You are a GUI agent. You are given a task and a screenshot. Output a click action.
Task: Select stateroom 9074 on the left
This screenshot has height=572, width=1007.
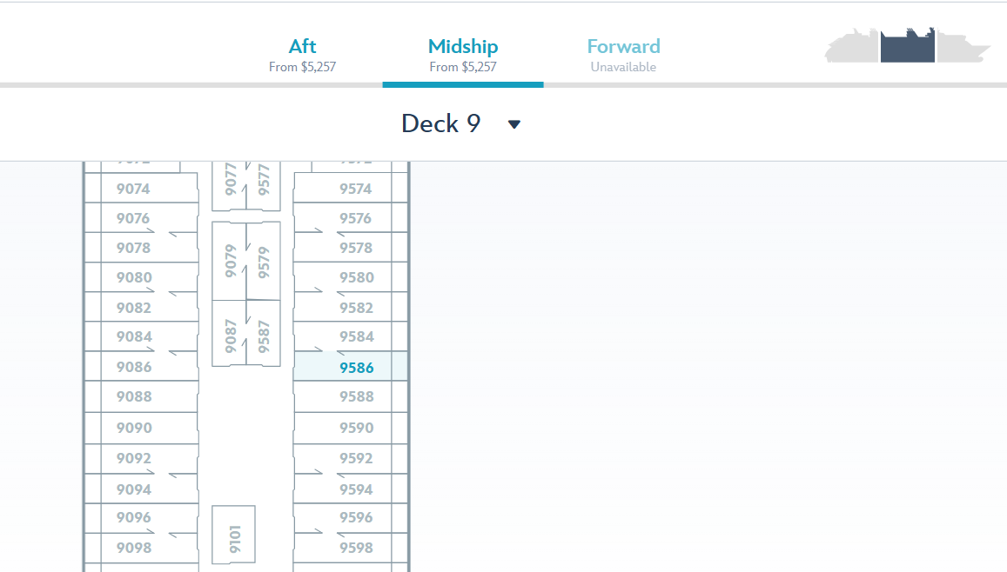pos(133,189)
